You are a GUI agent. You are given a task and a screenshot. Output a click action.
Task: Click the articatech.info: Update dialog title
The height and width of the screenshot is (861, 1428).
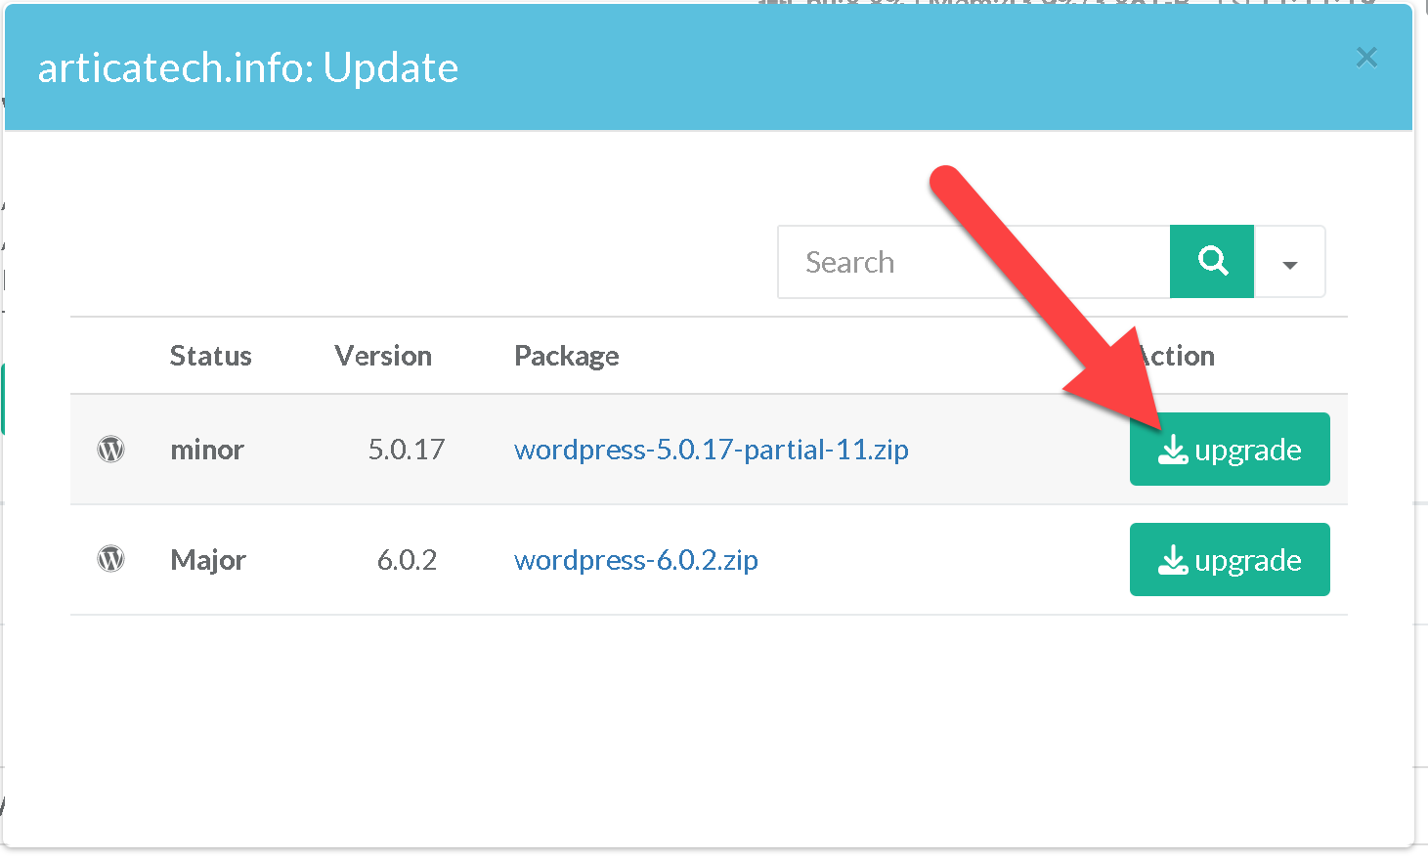tap(248, 68)
